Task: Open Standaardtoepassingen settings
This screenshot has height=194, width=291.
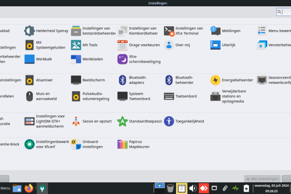Action: click(123, 121)
